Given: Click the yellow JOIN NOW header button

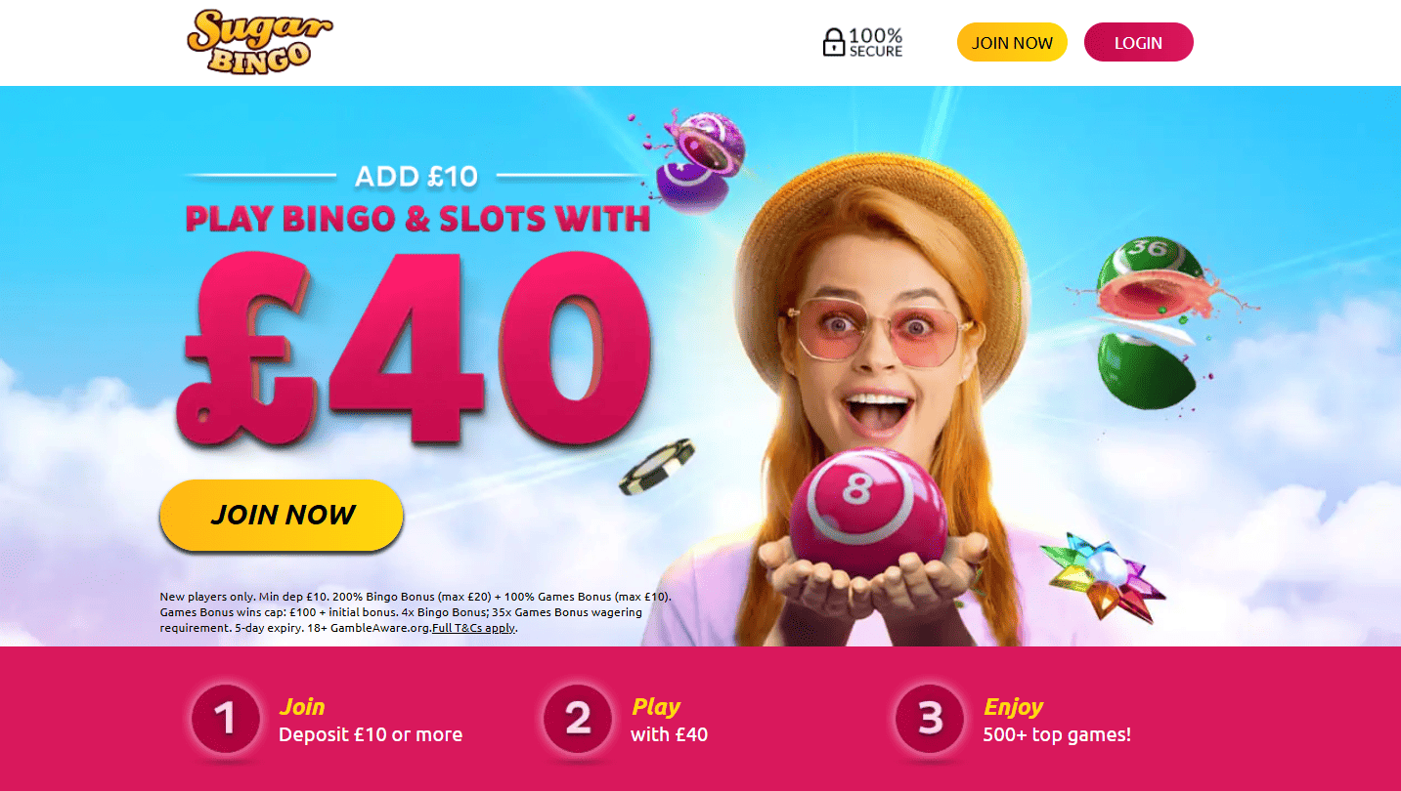Looking at the screenshot, I should pyautogui.click(x=1012, y=42).
